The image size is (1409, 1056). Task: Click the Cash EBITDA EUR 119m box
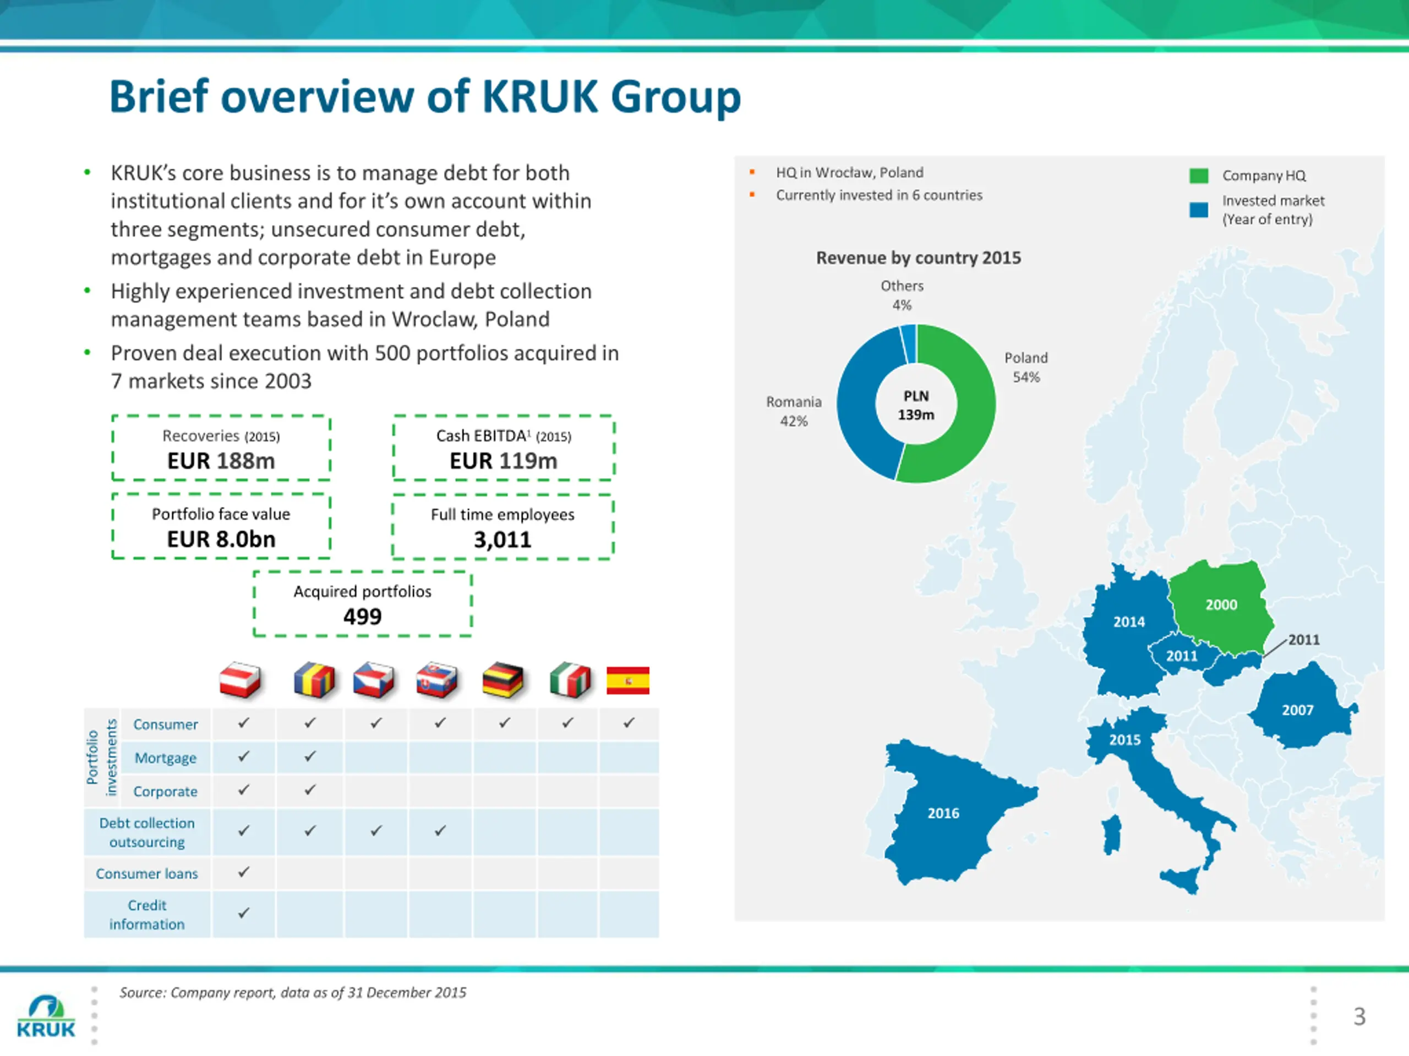(503, 448)
